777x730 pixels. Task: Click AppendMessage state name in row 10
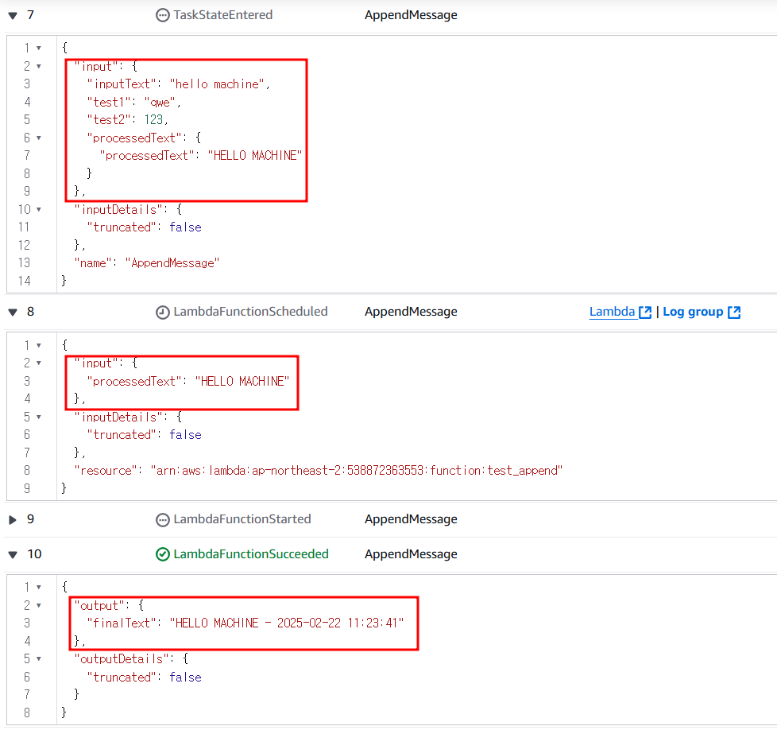tap(411, 554)
